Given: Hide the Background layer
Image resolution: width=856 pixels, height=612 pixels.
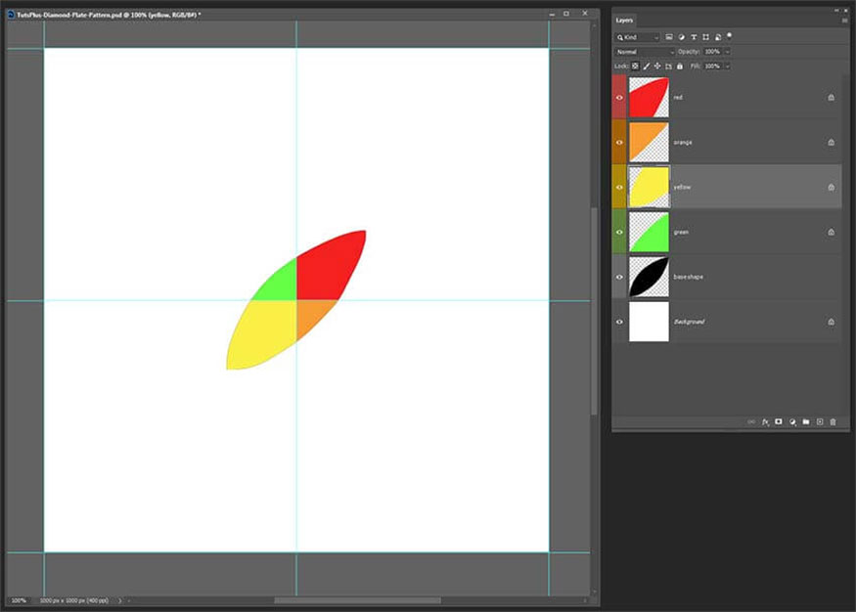Looking at the screenshot, I should coord(619,322).
